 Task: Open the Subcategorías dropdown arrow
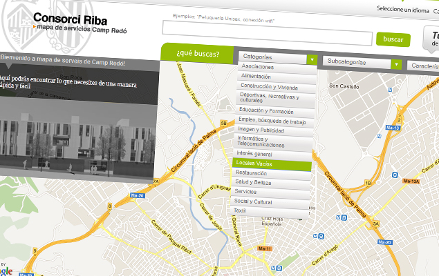tap(396, 65)
